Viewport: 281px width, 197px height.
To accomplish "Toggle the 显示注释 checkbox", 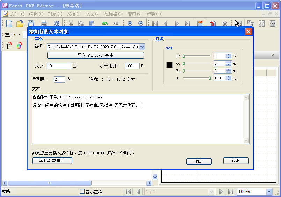I will (82, 191).
